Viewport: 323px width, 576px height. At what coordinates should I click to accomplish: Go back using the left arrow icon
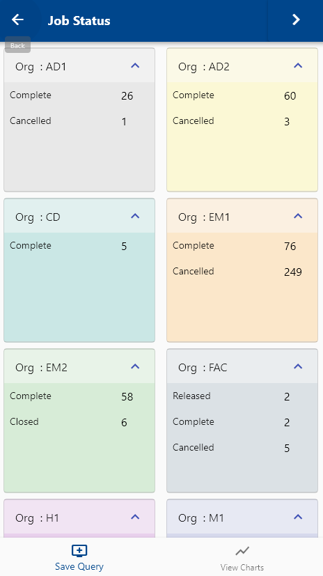(17, 20)
